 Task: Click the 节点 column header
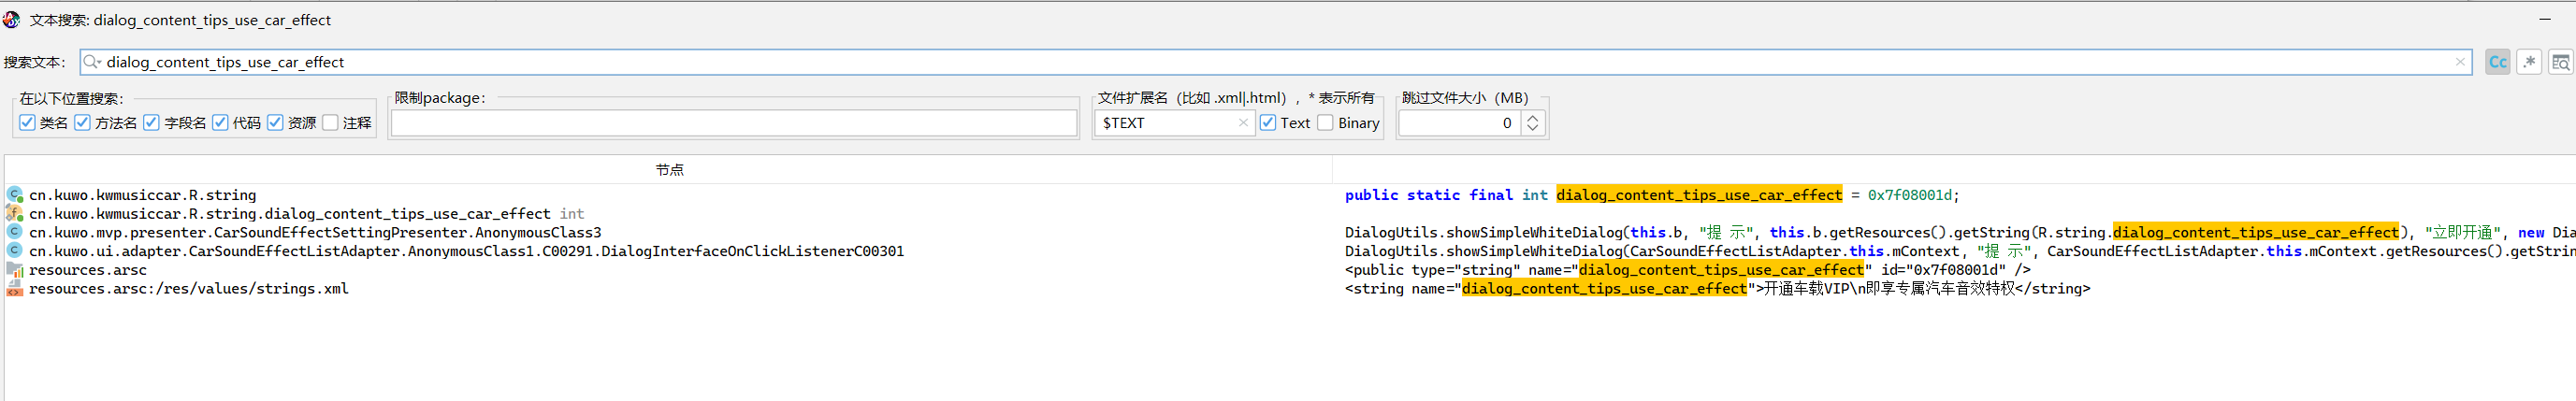pos(669,170)
